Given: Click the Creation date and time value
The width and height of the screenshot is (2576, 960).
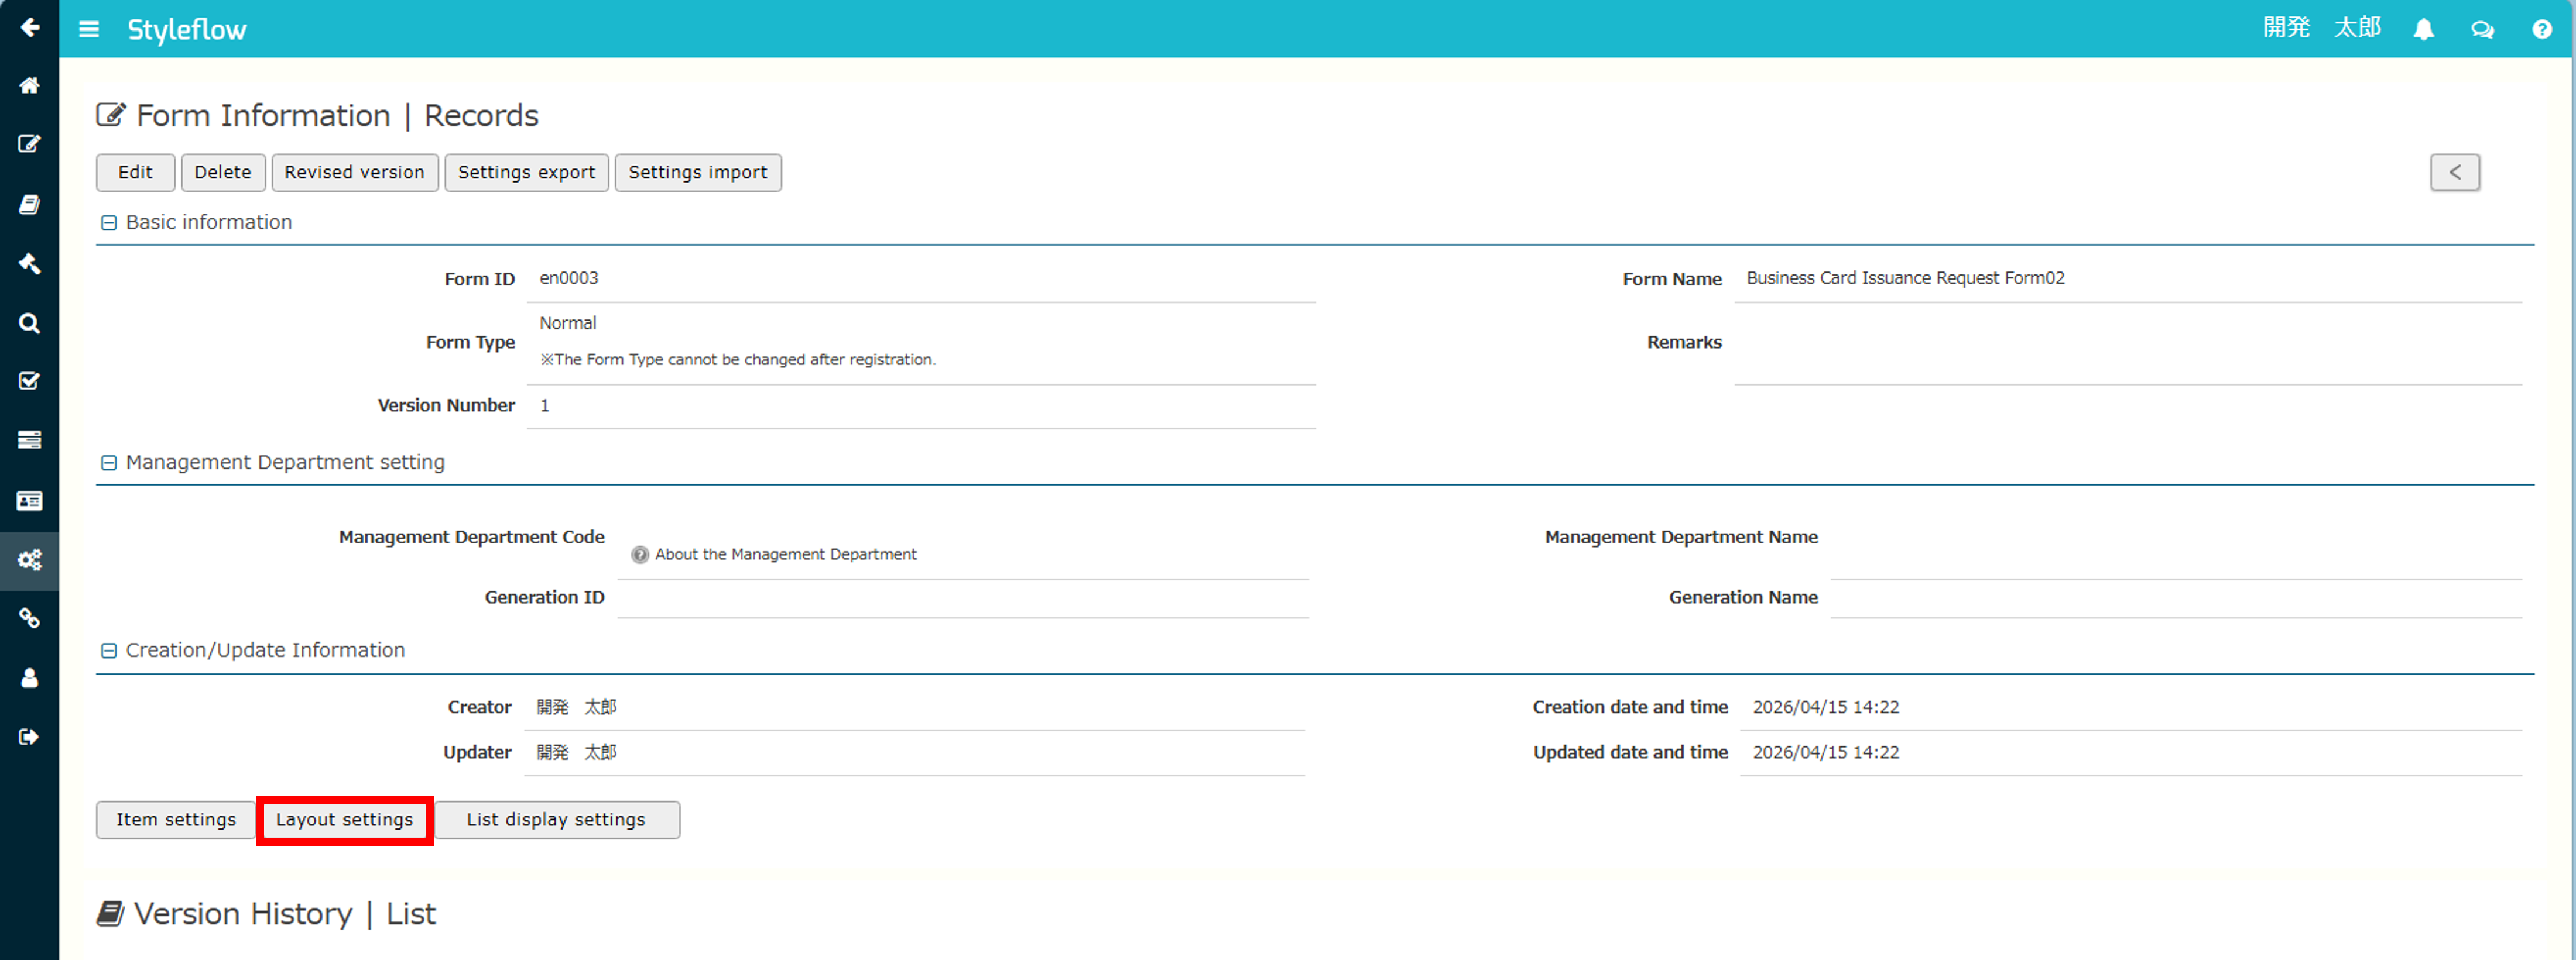Looking at the screenshot, I should 1826,707.
